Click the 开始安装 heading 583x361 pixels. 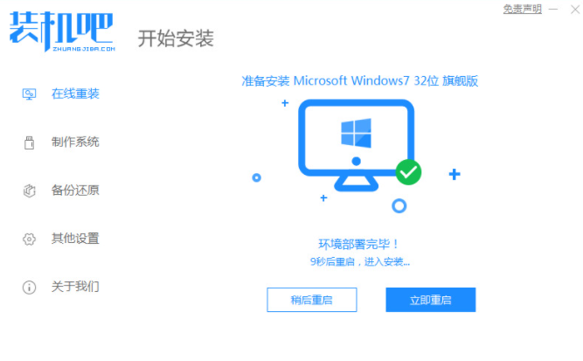click(x=176, y=38)
